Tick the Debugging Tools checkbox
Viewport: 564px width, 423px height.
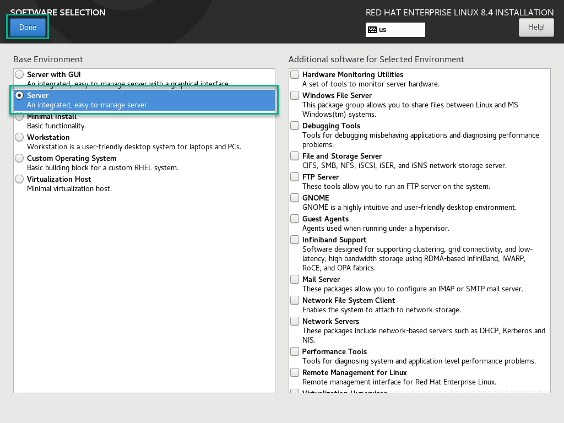pos(295,126)
